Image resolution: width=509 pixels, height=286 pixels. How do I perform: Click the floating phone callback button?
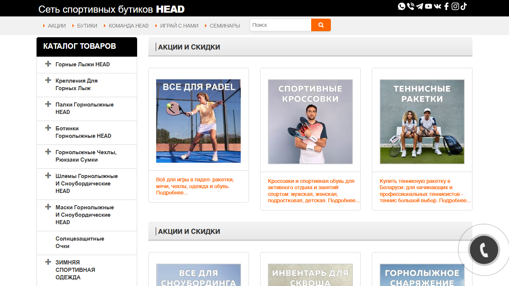pyautogui.click(x=484, y=250)
